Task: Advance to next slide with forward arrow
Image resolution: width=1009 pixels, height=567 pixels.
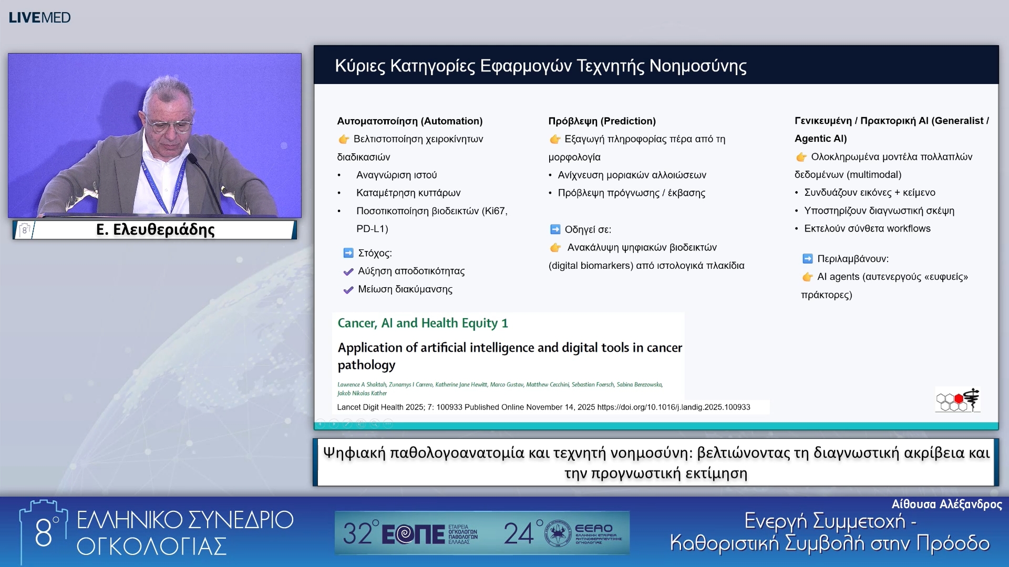Action: (334, 423)
